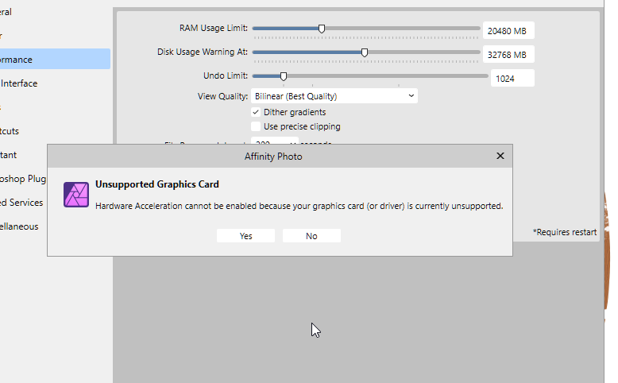Open the General preferences category
This screenshot has height=383, width=618.
click(x=6, y=12)
